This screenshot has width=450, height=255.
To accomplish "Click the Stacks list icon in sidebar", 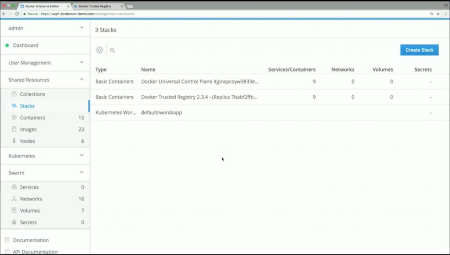I will (14, 106).
